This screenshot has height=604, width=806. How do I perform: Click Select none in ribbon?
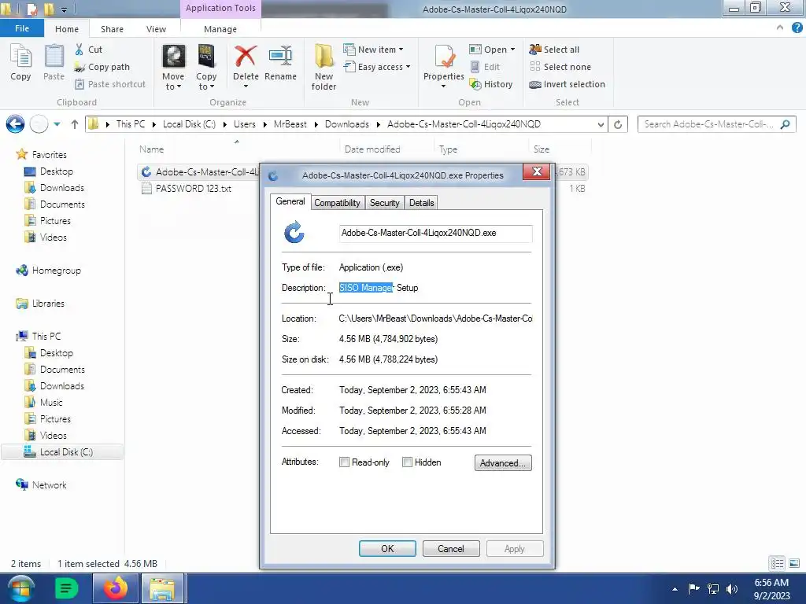560,67
